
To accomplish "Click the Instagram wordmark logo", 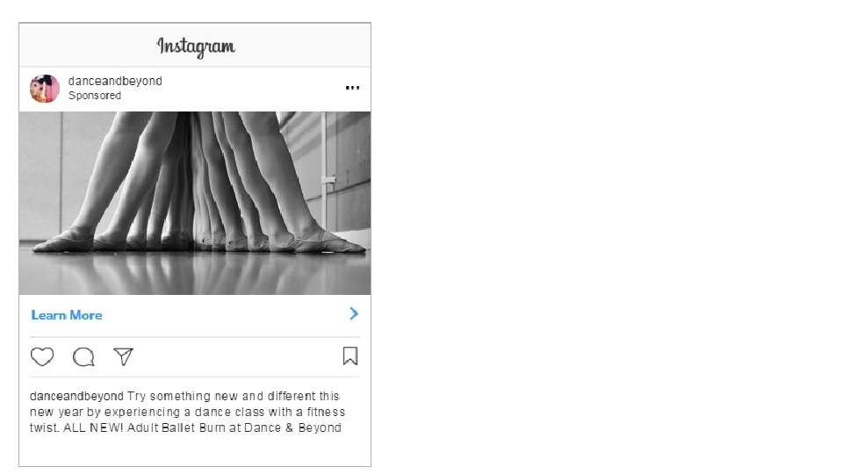I will pos(196,47).
